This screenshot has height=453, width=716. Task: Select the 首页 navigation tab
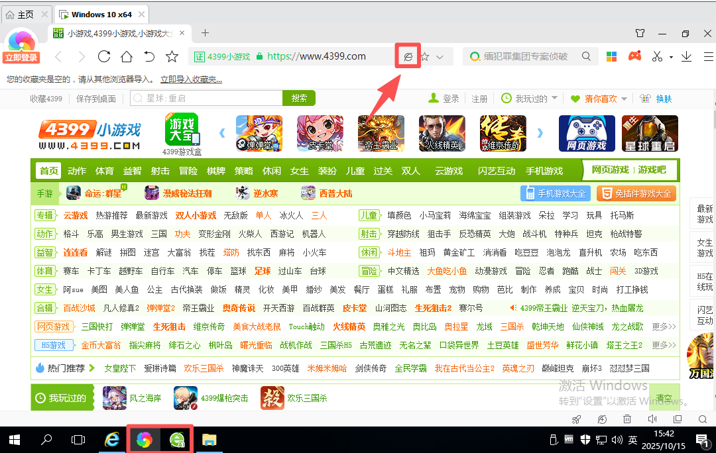pos(48,170)
